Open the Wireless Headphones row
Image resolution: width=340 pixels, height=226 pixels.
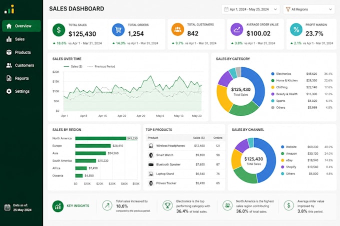[185, 146]
